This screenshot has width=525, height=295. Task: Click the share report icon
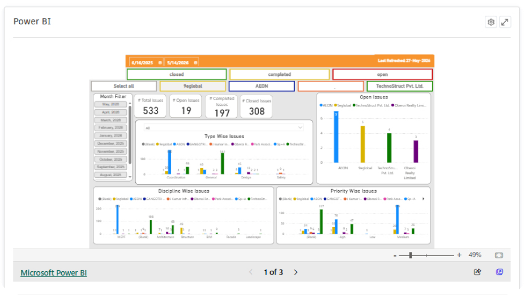point(477,272)
